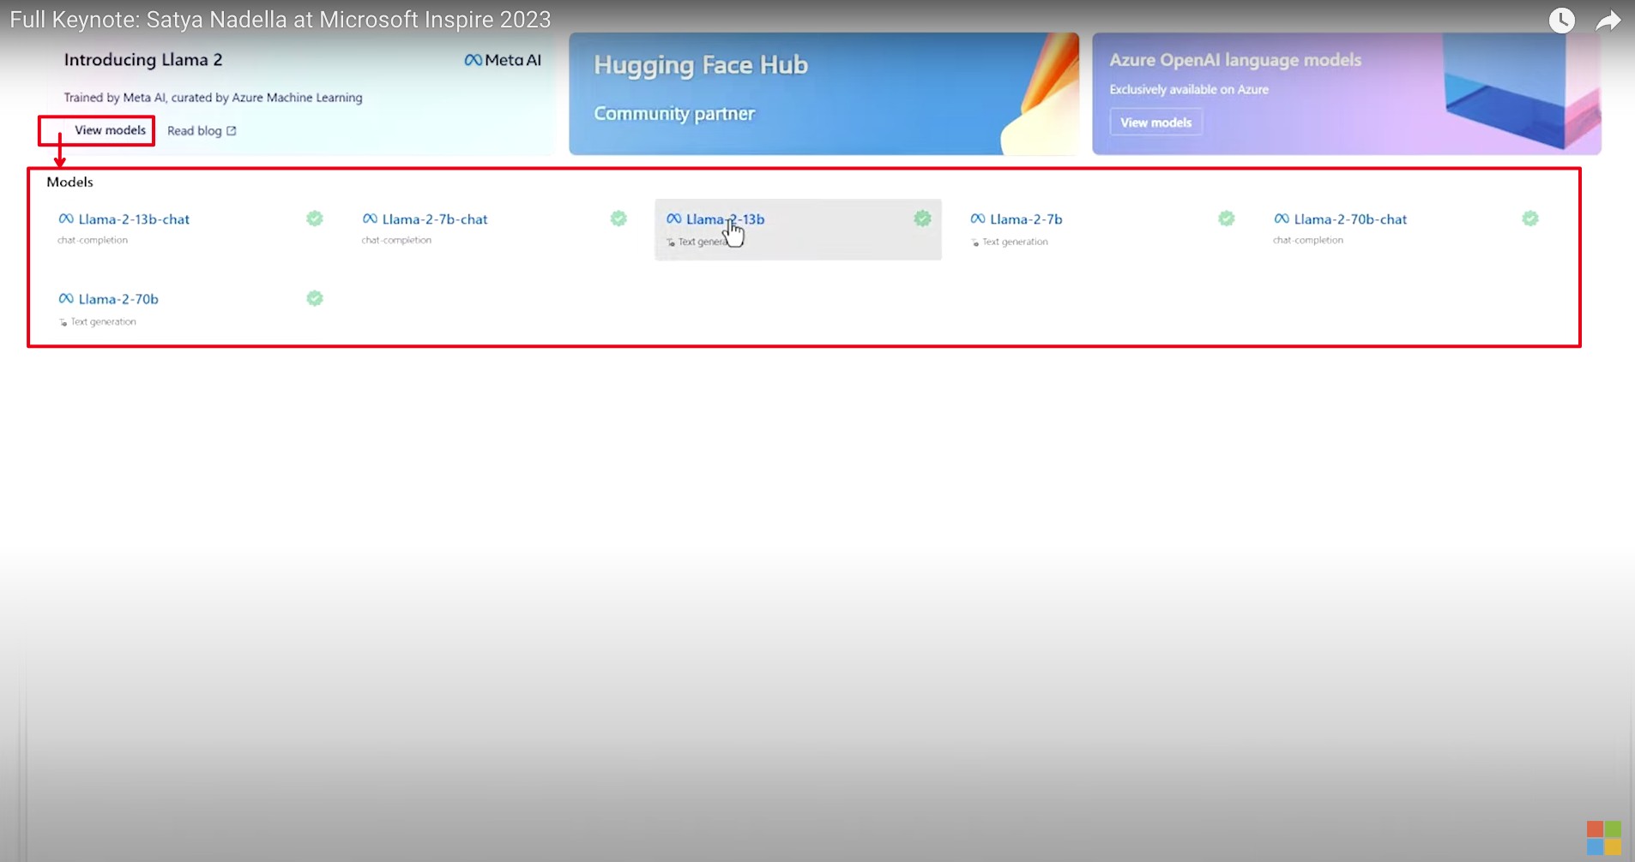
Task: Open the Llama-2-13b model
Action: click(725, 219)
